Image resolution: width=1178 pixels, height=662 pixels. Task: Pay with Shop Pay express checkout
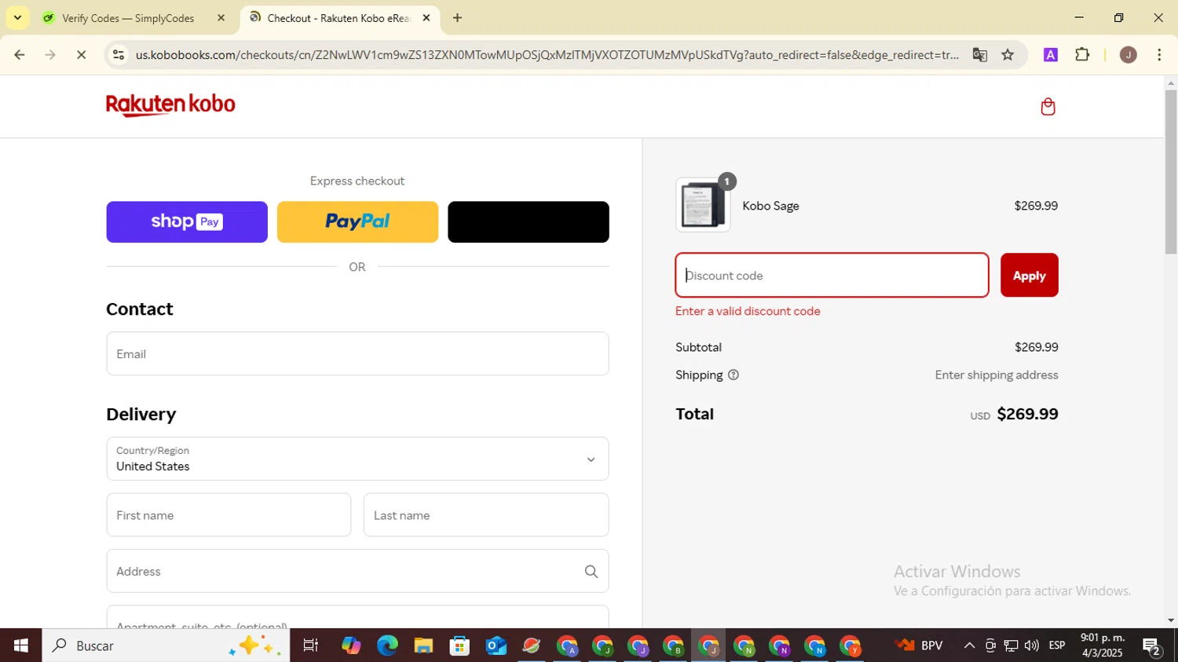tap(187, 221)
